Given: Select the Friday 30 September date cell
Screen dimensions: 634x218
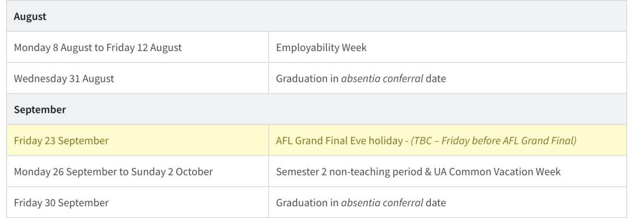Looking at the screenshot, I should [137, 203].
